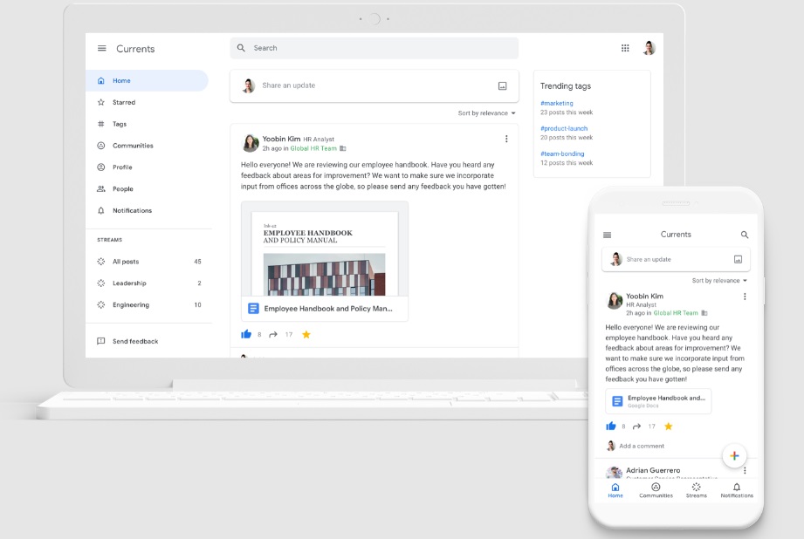Open the All posts stream
Image resolution: width=804 pixels, height=539 pixels.
148,262
